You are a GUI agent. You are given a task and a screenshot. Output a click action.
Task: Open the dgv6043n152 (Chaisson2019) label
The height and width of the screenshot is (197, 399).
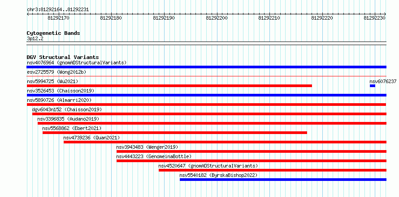pyautogui.click(x=67, y=109)
